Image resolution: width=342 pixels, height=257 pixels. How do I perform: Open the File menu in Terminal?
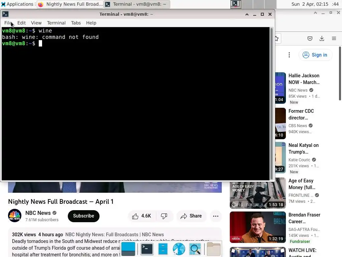coord(8,23)
